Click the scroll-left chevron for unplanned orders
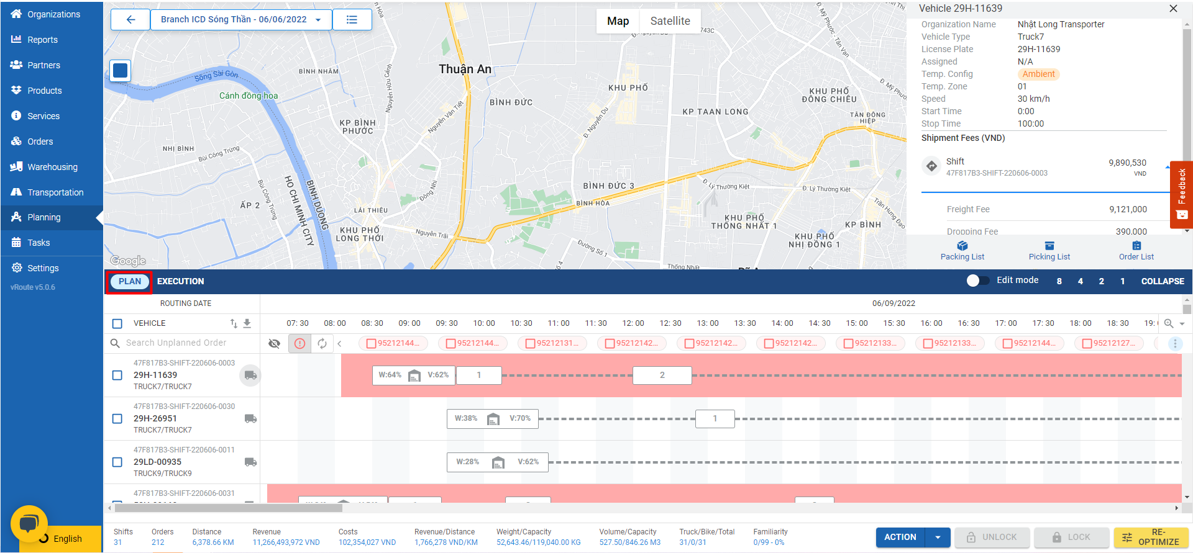 339,343
